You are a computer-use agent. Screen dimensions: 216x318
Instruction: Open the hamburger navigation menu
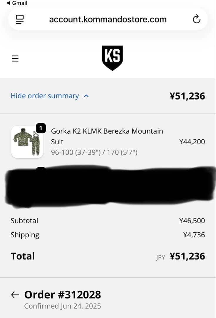tap(15, 58)
